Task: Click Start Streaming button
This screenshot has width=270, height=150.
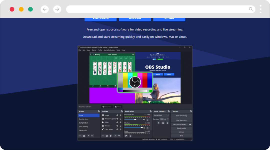Action: pos(181,116)
